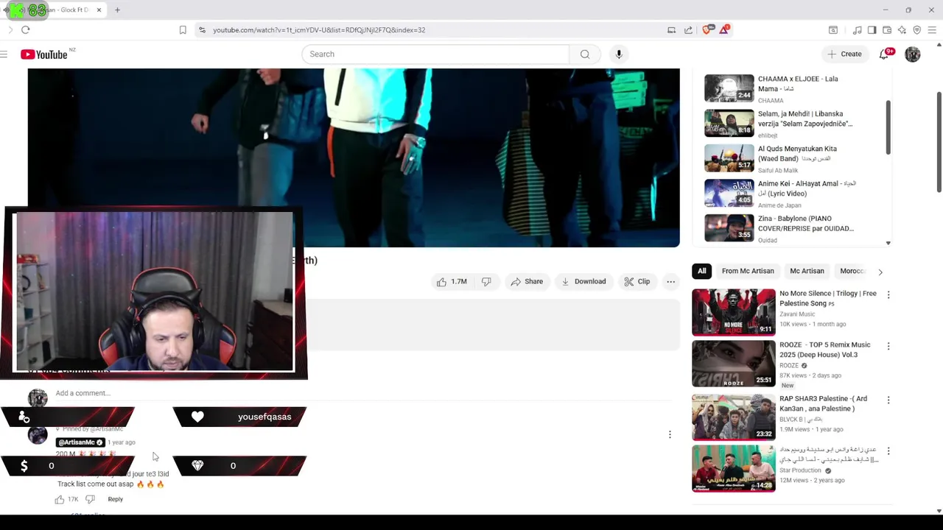Select the From Mc Artisan chip

pos(748,271)
